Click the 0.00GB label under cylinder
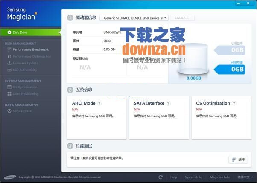The image size is (257, 183). pyautogui.click(x=194, y=78)
